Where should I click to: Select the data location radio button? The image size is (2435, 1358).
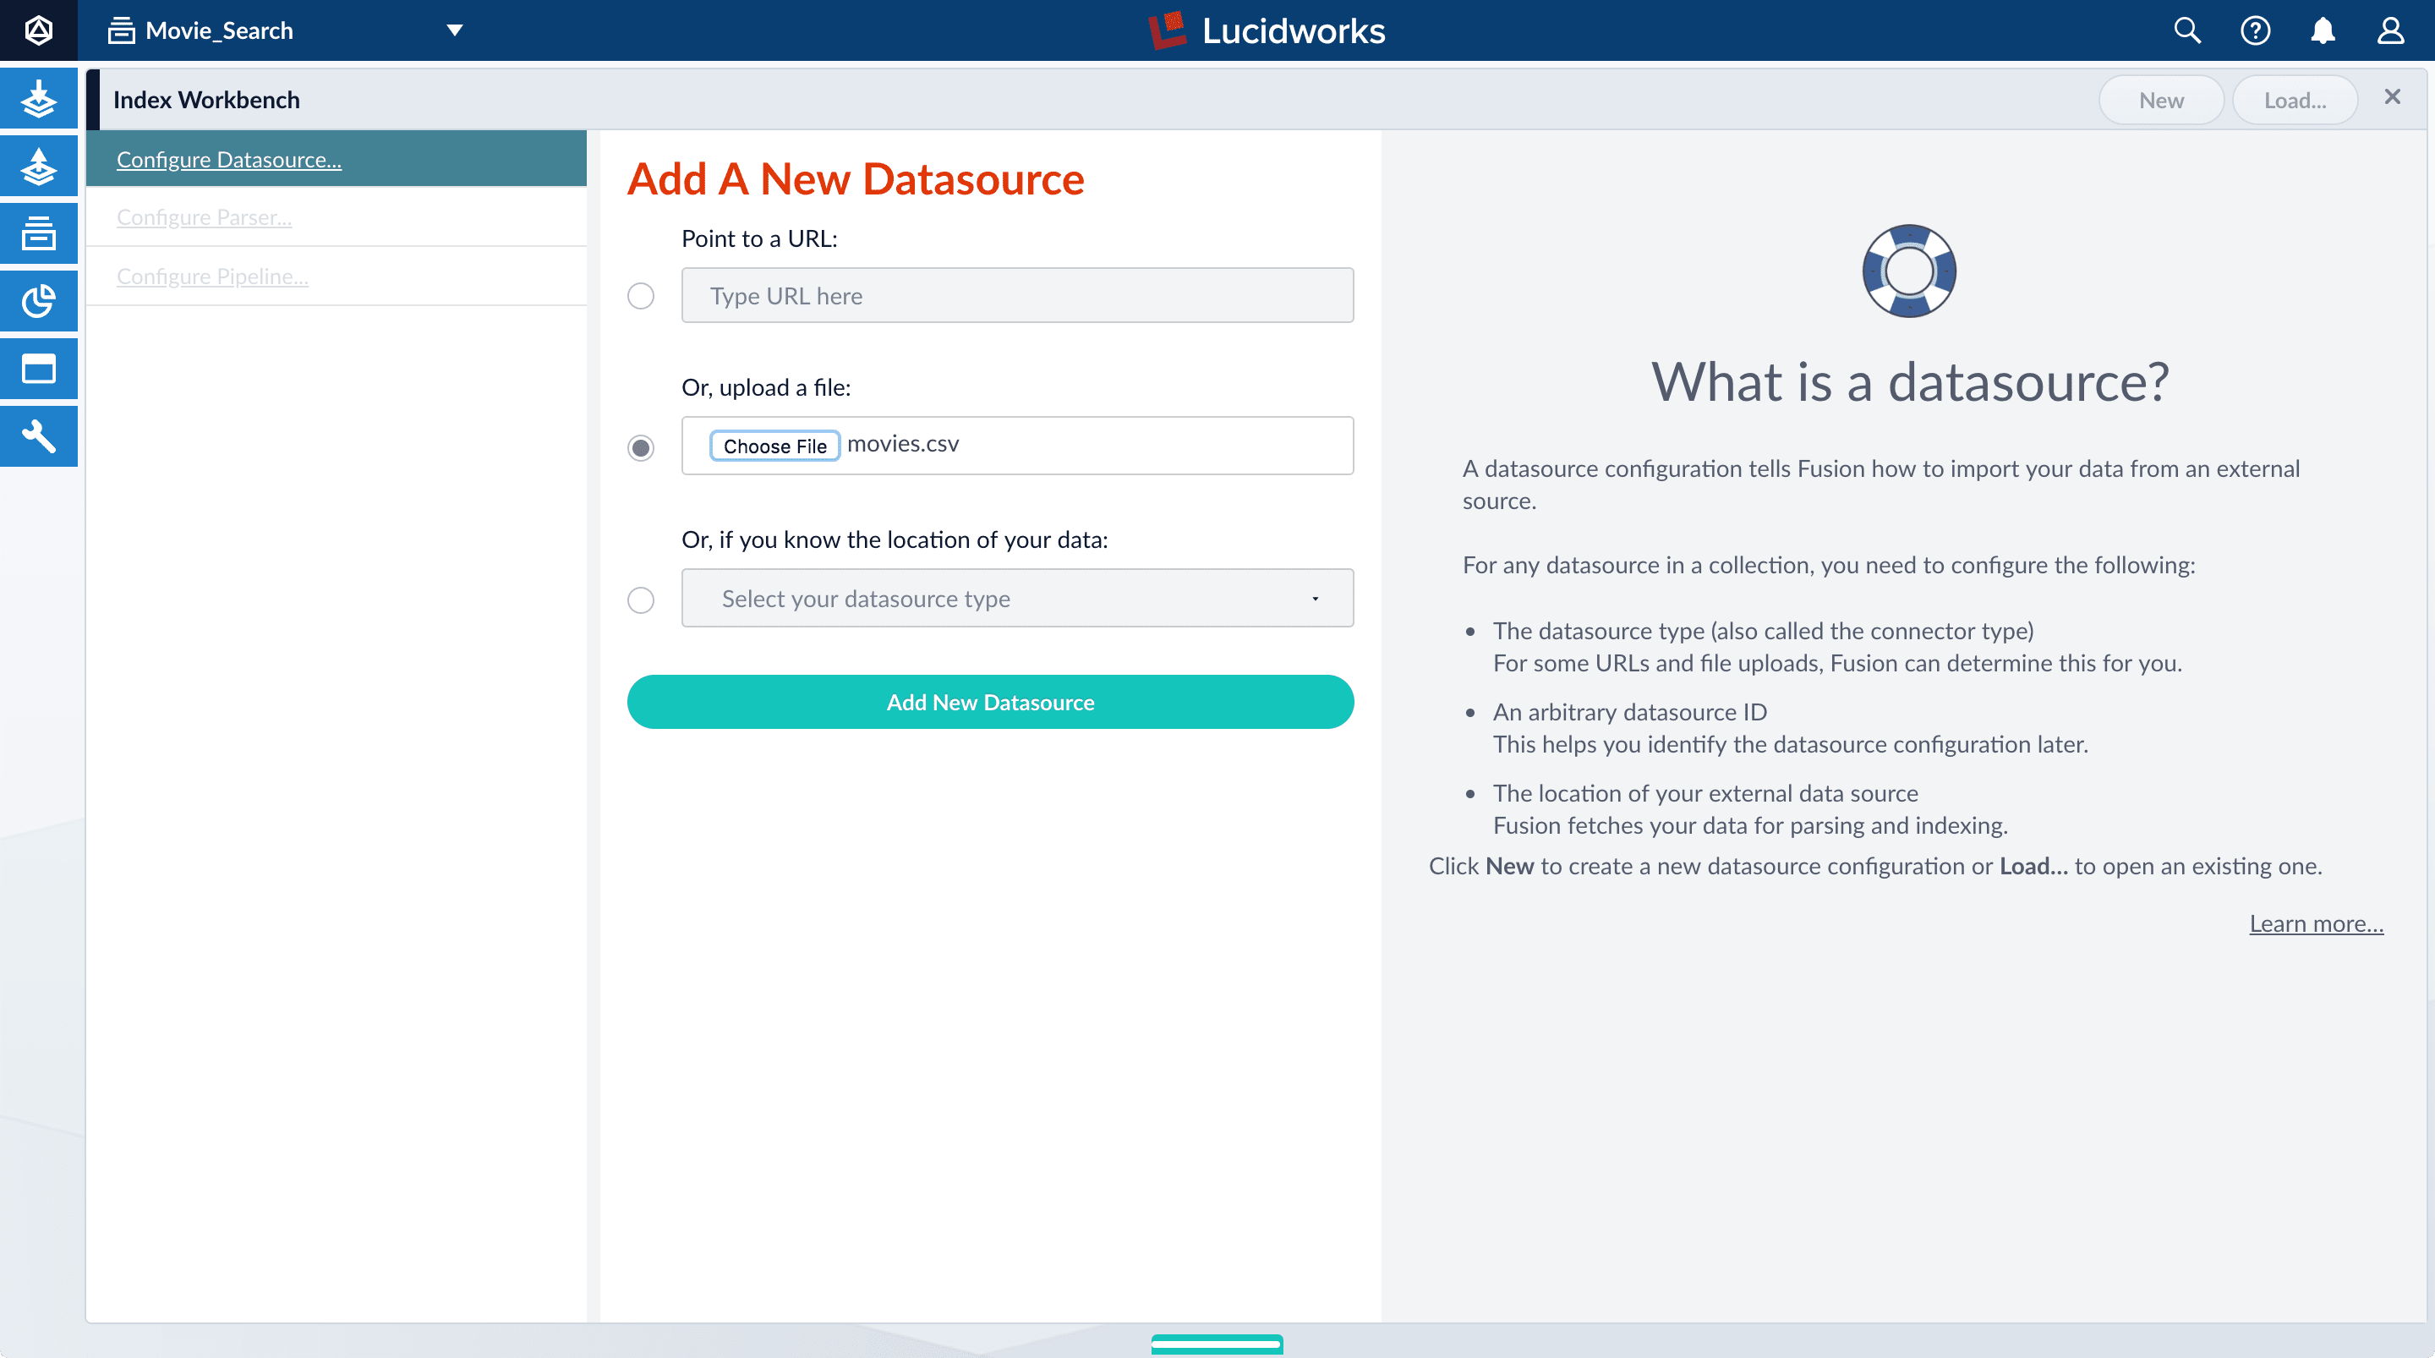point(641,600)
